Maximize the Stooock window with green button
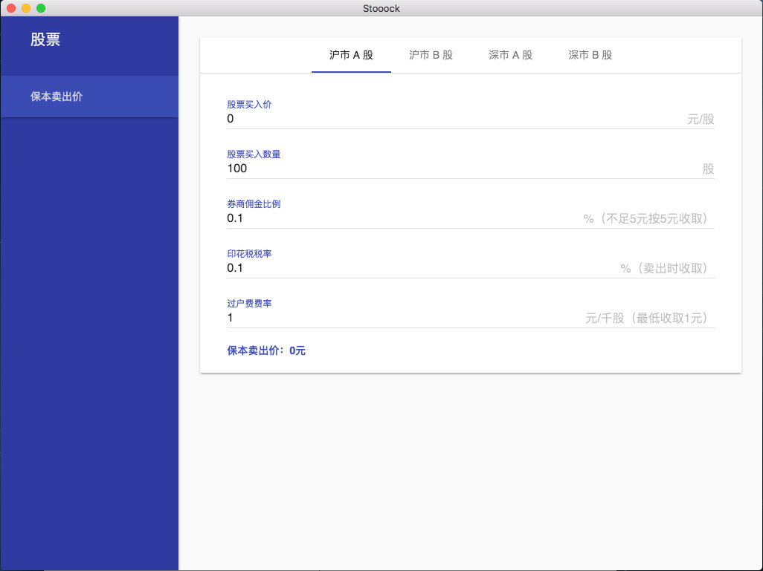Viewport: 763px width, 571px height. point(41,8)
